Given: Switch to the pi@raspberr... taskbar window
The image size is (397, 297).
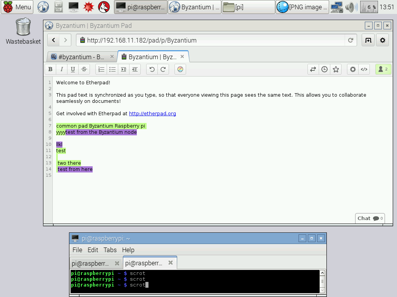Looking at the screenshot, I should [141, 7].
